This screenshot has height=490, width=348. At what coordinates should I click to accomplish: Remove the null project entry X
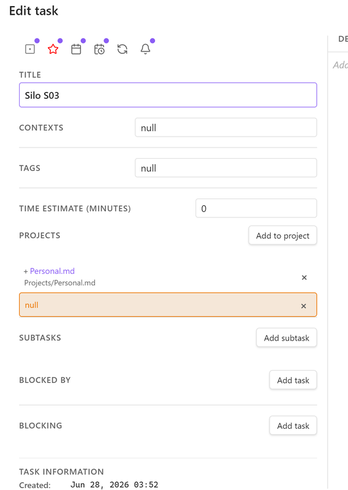coord(303,306)
